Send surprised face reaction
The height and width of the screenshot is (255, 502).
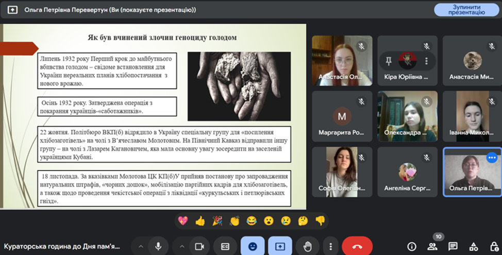coord(269,221)
